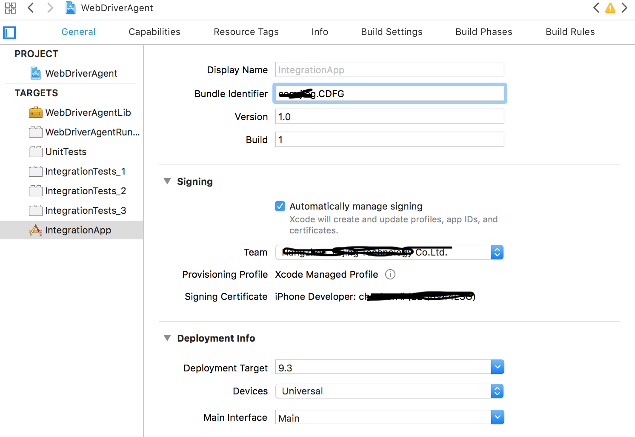
Task: Hide the project and targets list sidebar
Action: point(9,32)
